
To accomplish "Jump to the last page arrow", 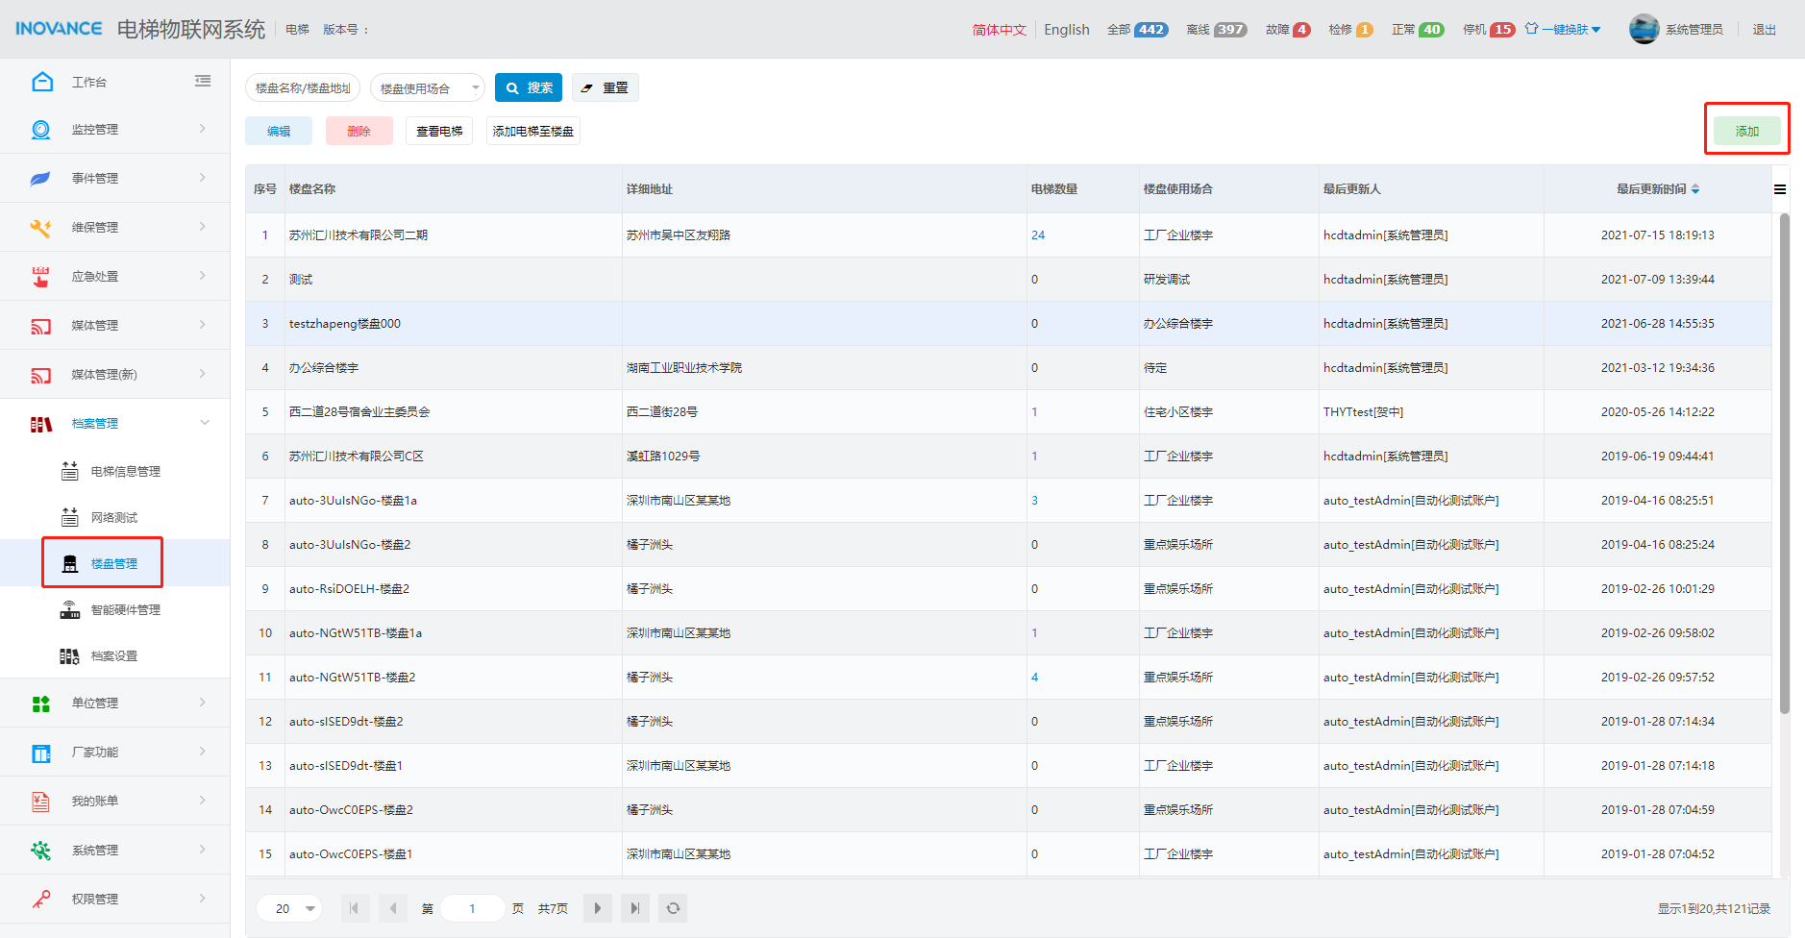I will pyautogui.click(x=634, y=908).
